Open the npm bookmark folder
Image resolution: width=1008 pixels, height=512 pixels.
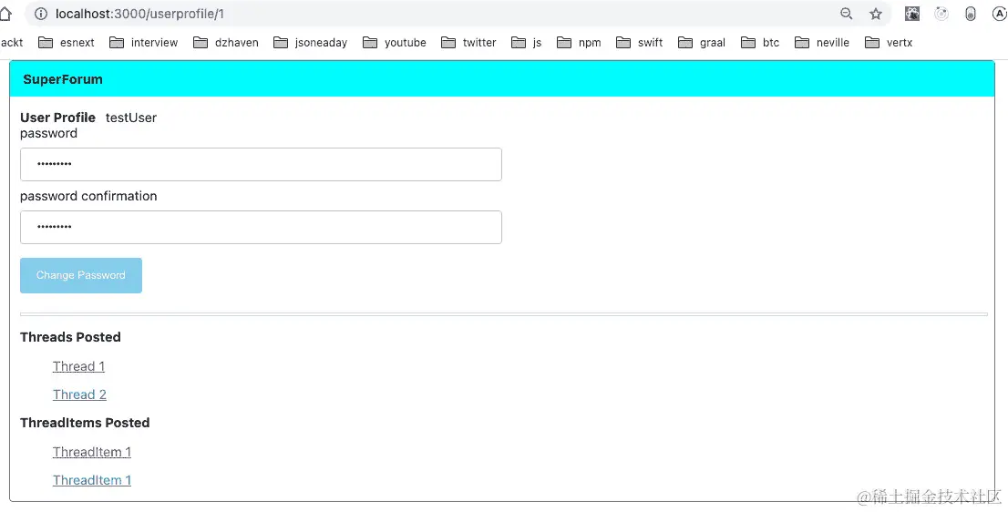point(579,43)
